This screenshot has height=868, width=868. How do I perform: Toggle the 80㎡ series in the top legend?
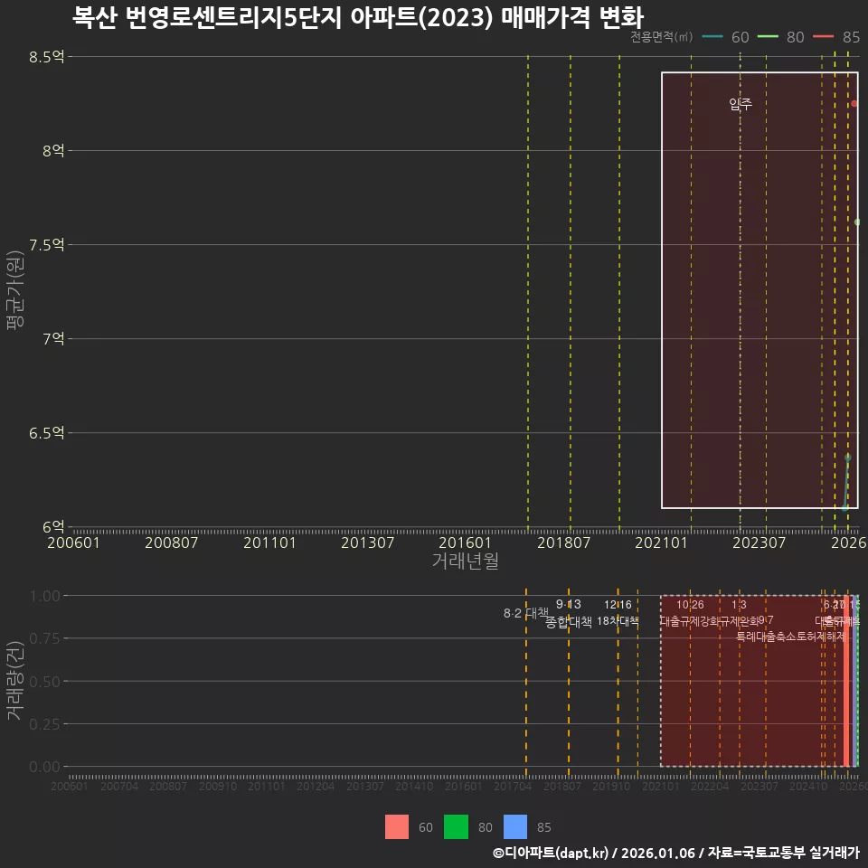[794, 37]
